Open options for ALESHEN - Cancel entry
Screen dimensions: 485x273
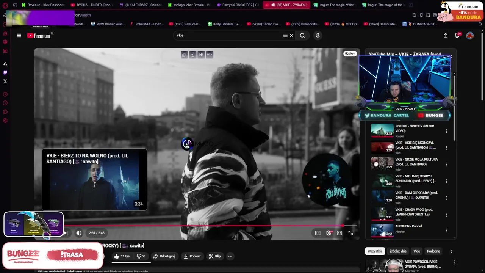446,231
